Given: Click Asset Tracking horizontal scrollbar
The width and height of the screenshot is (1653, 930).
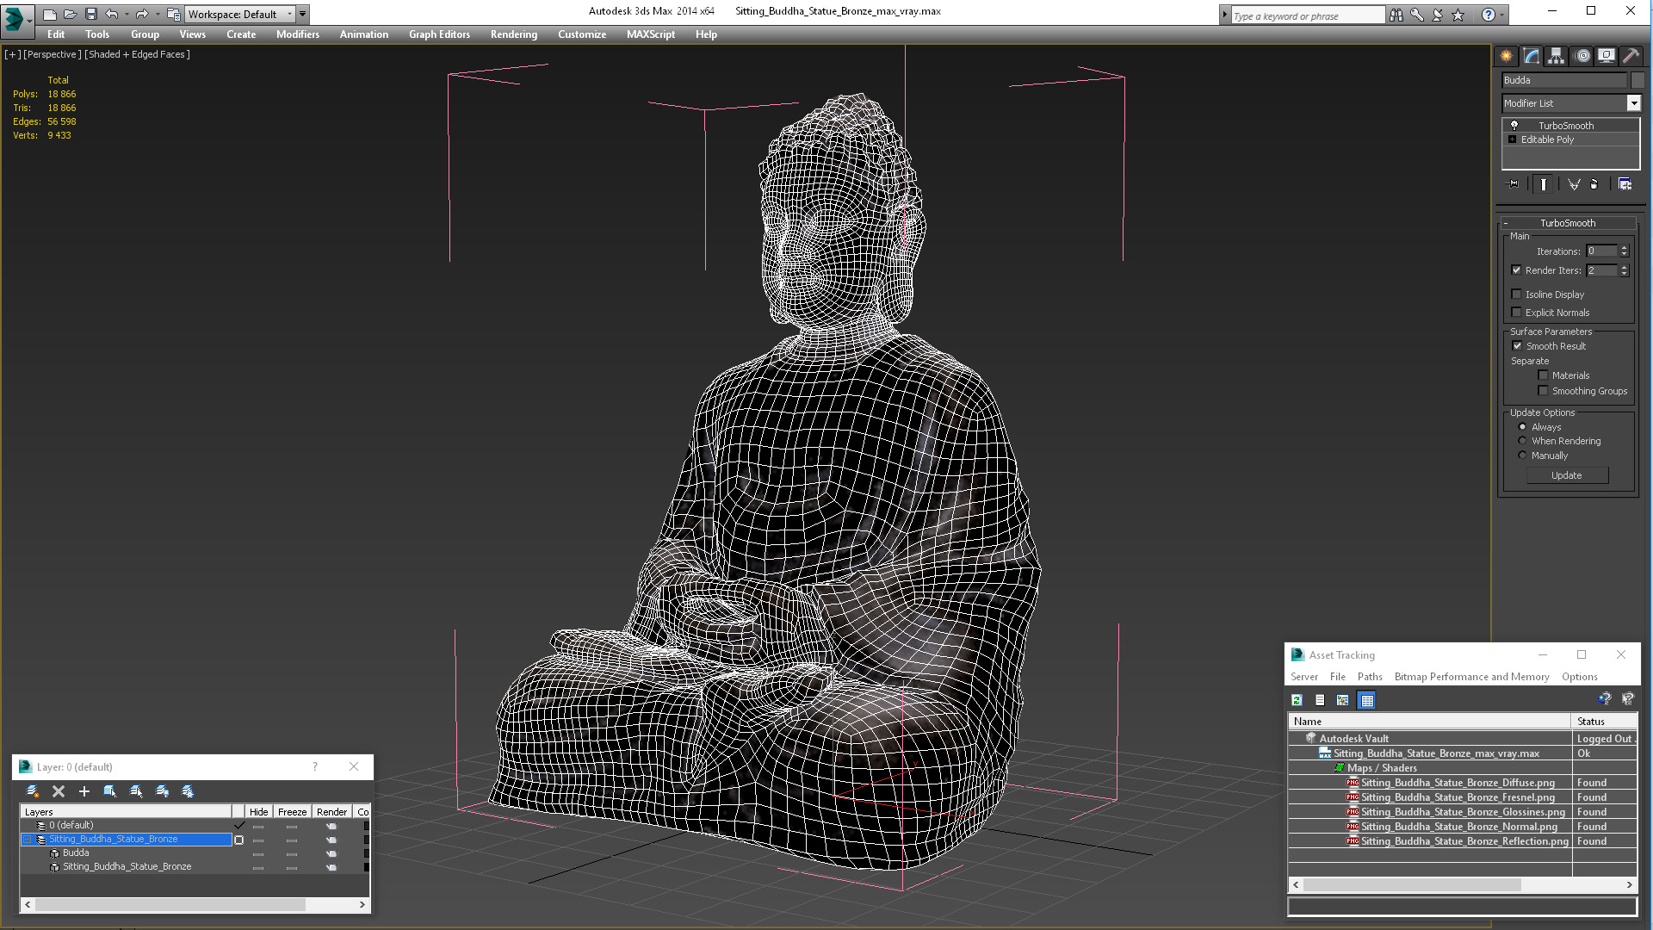Looking at the screenshot, I should pyautogui.click(x=1412, y=885).
